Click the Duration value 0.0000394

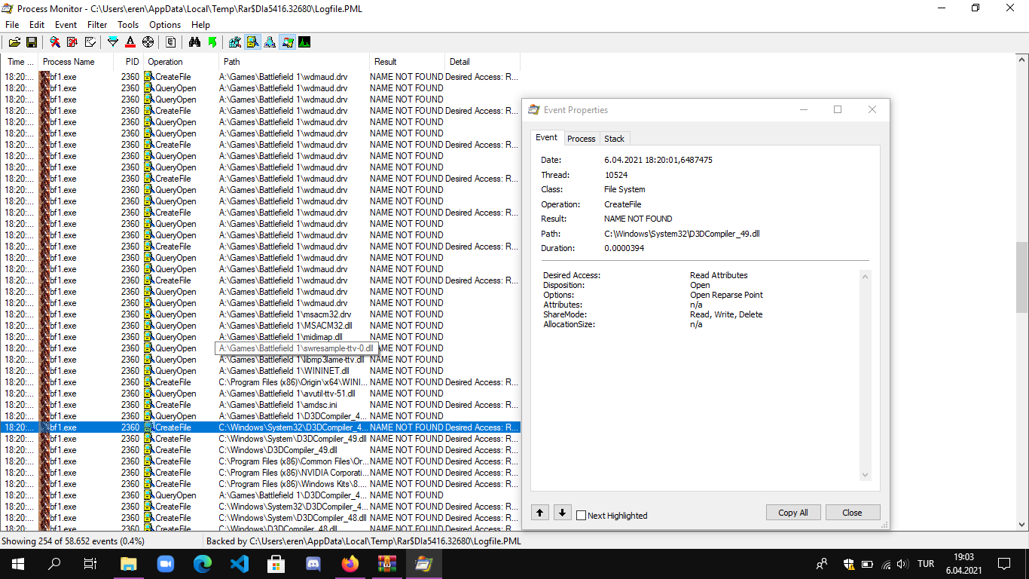point(624,248)
